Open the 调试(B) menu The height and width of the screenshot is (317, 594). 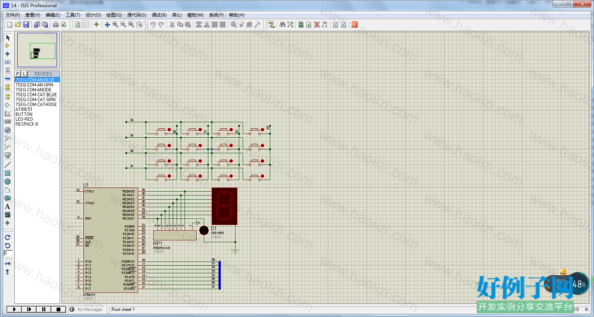pyautogui.click(x=159, y=15)
